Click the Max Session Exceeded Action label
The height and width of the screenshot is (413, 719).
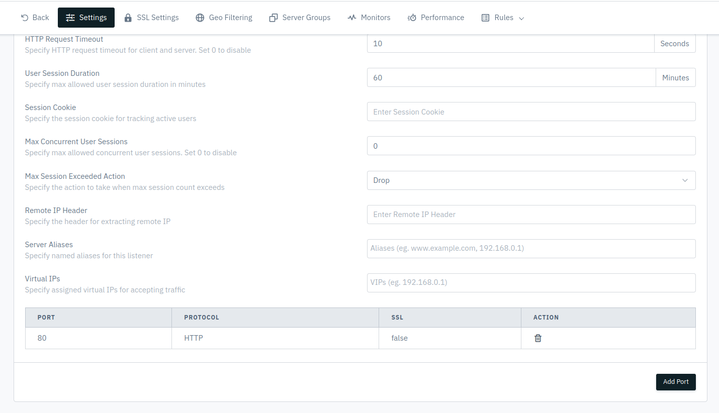[x=75, y=176]
